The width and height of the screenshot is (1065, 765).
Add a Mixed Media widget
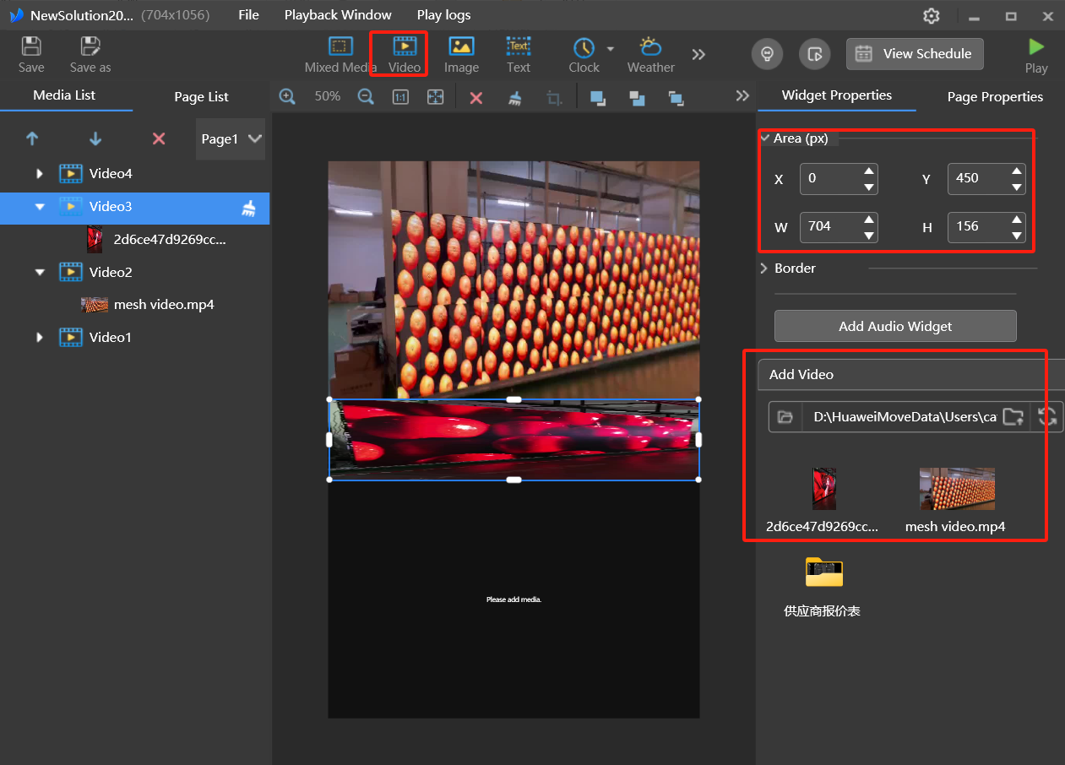(x=340, y=54)
